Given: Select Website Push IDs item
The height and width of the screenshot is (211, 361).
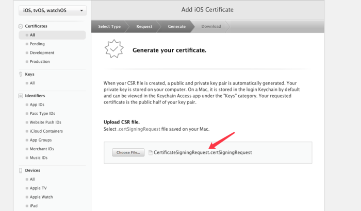Looking at the screenshot, I should (45, 122).
